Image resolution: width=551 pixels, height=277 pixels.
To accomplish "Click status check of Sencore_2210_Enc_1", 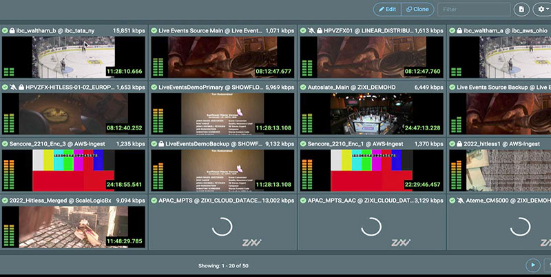I will pyautogui.click(x=303, y=144).
